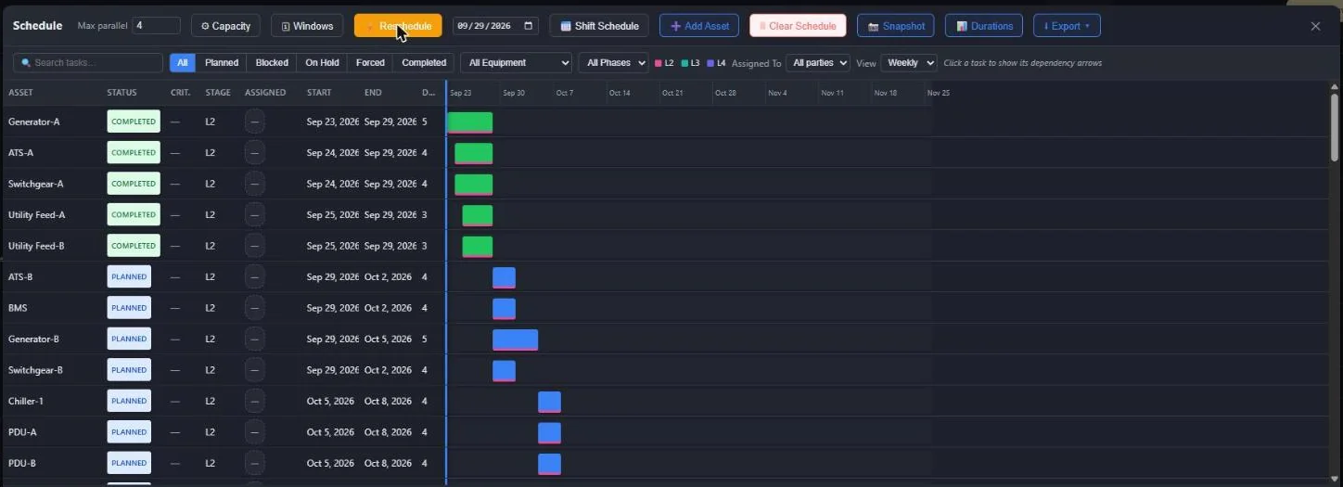Click the purple L4 legend swatch

pos(710,63)
